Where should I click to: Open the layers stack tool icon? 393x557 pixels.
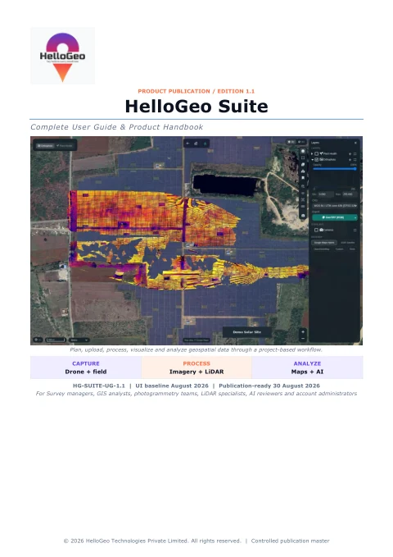pos(303,164)
